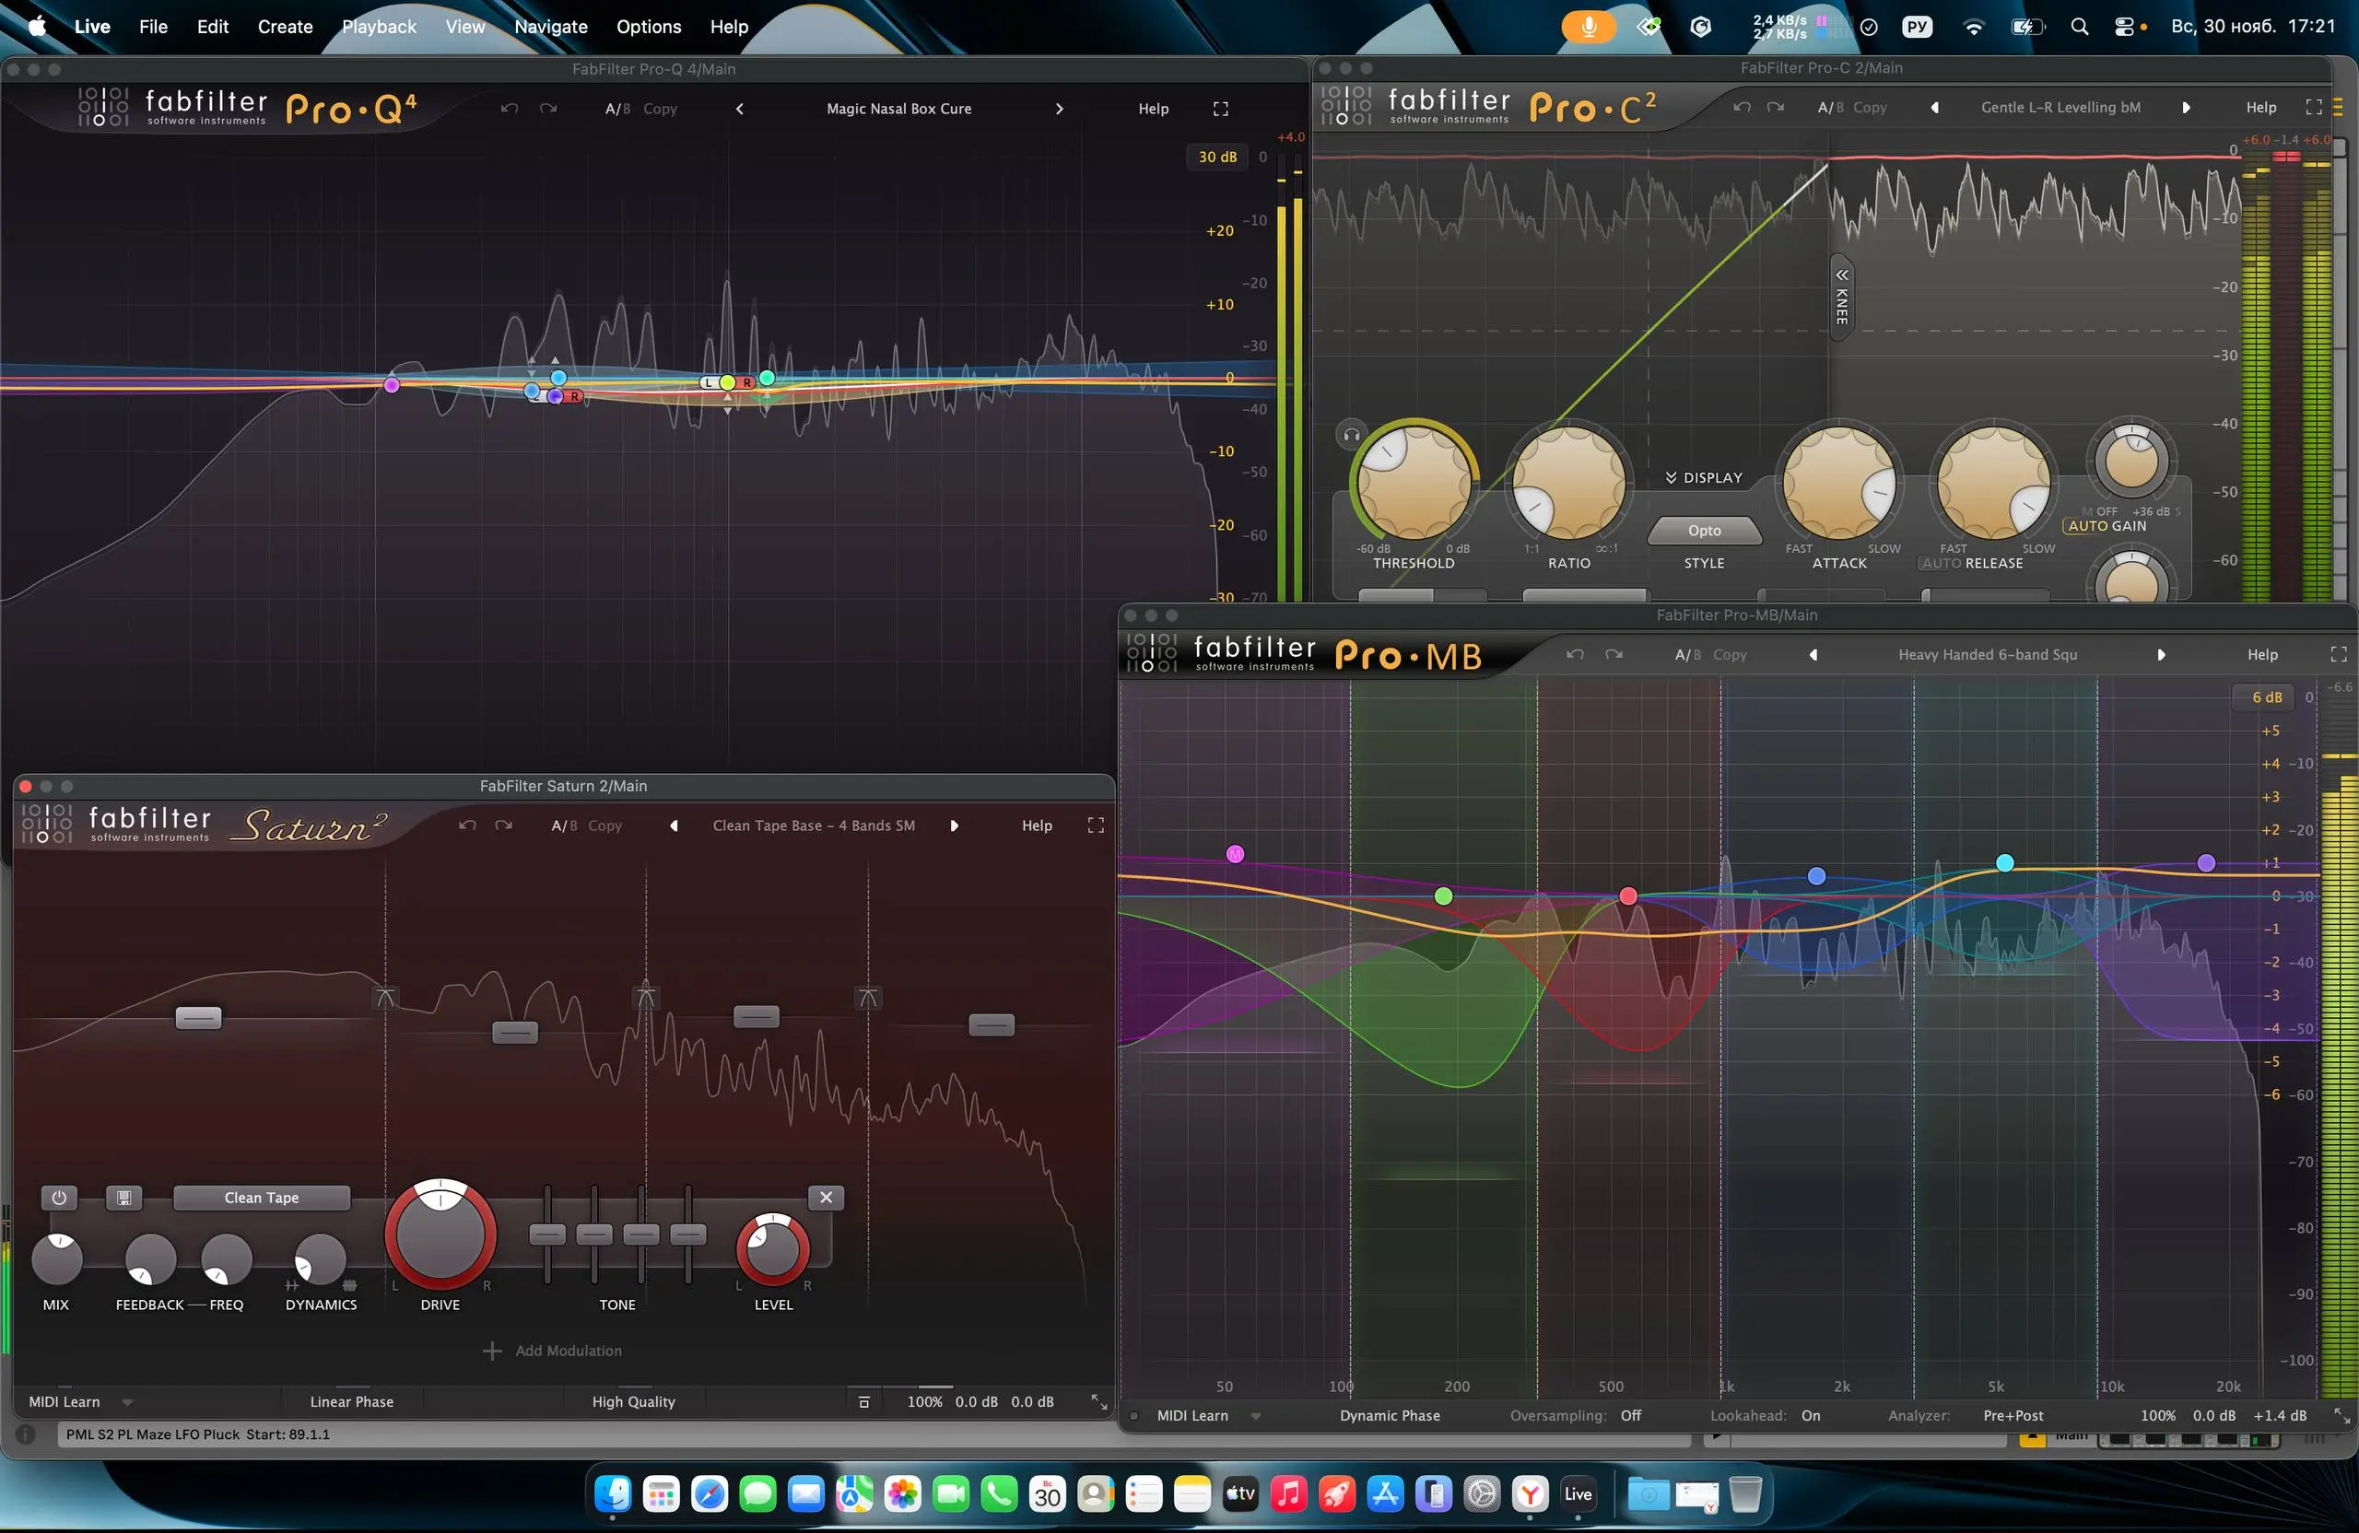Expand the Display section in Pro-C 2
Screen dimensions: 2359x1533
[x=1703, y=477]
